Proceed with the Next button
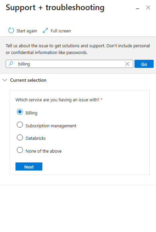The height and width of the screenshot is (232, 156). pos(29,166)
